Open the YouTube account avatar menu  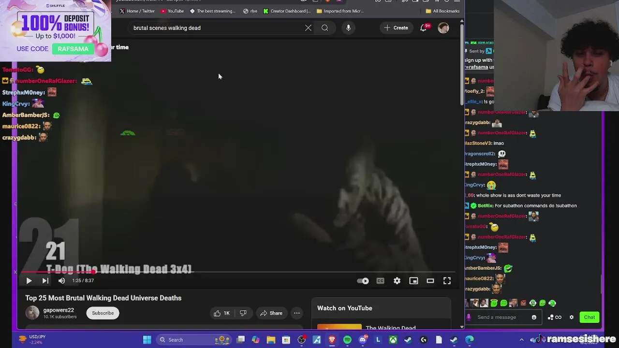tap(443, 28)
